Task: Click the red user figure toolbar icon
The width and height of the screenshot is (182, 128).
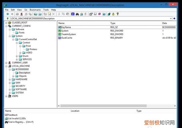Action: (x=22, y=14)
